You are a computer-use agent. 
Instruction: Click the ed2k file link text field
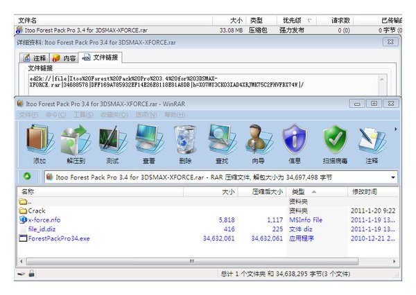(x=205, y=84)
